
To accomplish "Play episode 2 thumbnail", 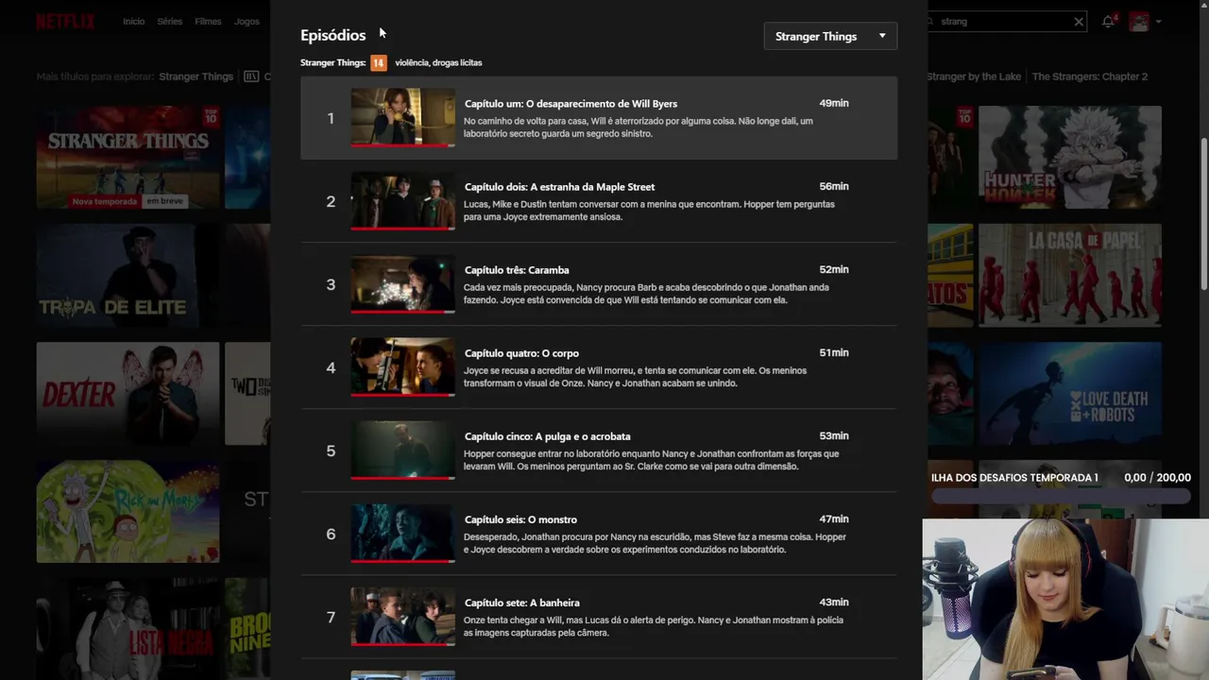I will tap(402, 200).
